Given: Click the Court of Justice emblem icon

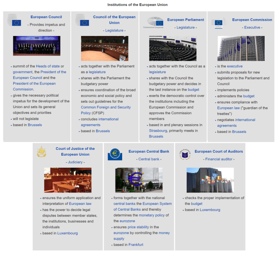Looking at the screenshot, I should (x=41, y=152).
